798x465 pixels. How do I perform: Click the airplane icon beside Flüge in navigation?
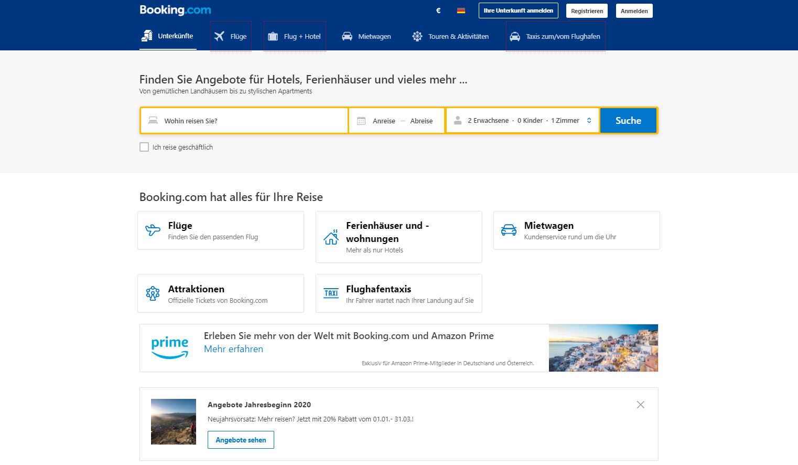pyautogui.click(x=219, y=36)
